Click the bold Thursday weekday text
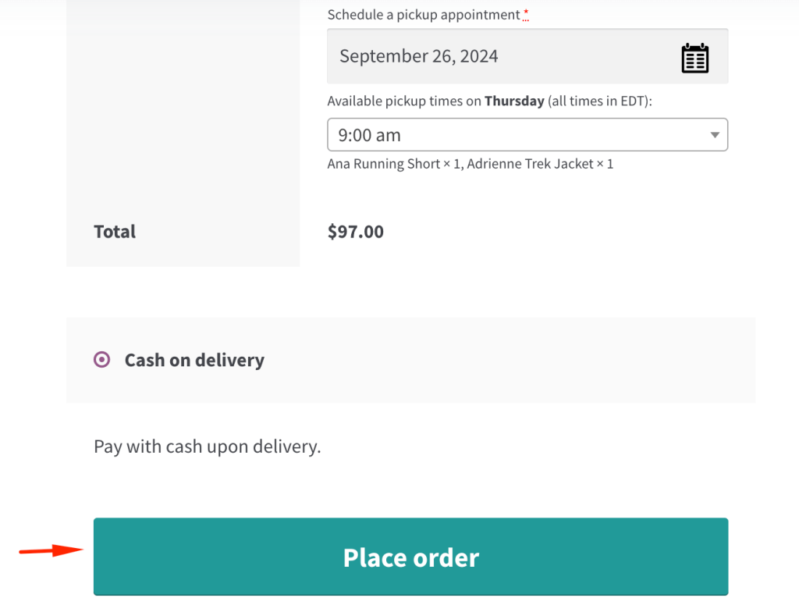This screenshot has width=799, height=612. [514, 101]
